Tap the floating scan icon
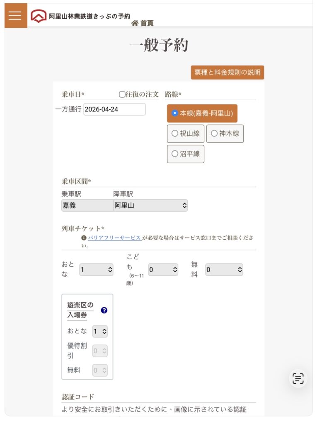The image size is (317, 424). (298, 378)
